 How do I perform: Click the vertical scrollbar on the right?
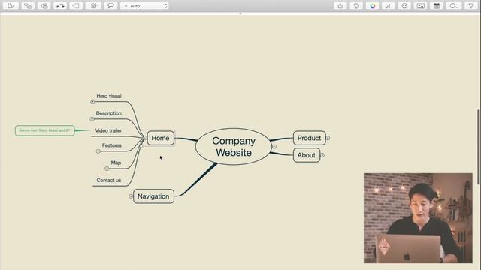478,147
